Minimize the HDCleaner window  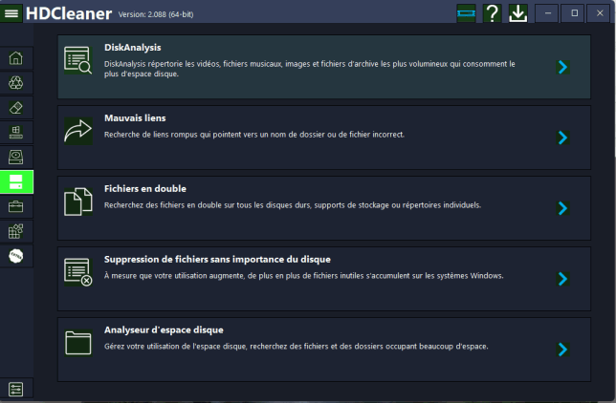(548, 13)
